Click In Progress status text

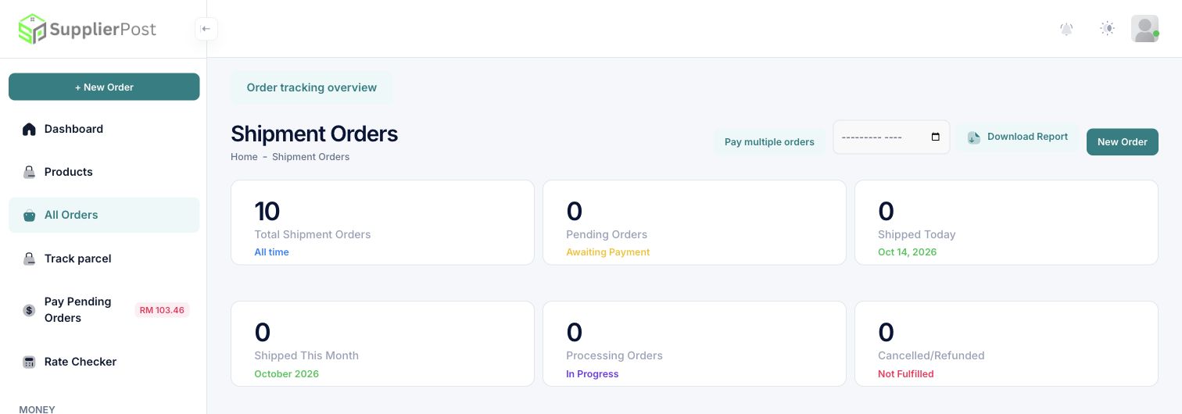pyautogui.click(x=592, y=374)
